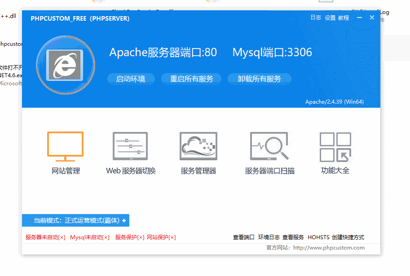Click the Internet Explorer logo emblem
This screenshot has width=410, height=276.
[65, 65]
